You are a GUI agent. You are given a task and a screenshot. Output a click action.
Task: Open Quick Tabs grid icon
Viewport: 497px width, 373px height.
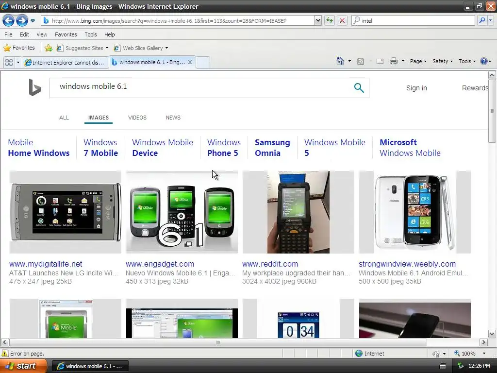pyautogui.click(x=9, y=63)
